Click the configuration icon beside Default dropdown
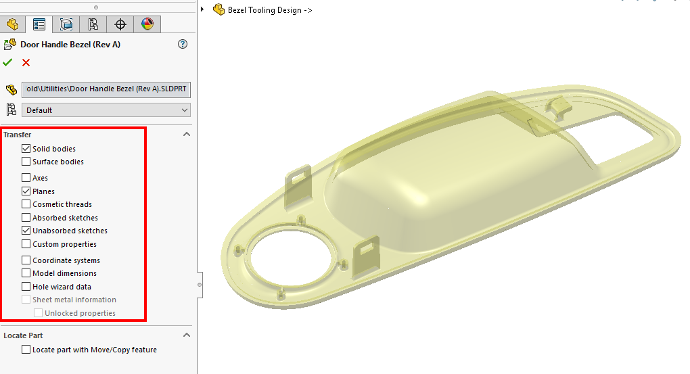690x374 pixels. 11,110
